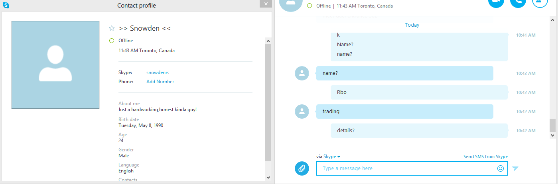Click the large profile picture thumbnail
The image size is (558, 184).
click(x=55, y=65)
